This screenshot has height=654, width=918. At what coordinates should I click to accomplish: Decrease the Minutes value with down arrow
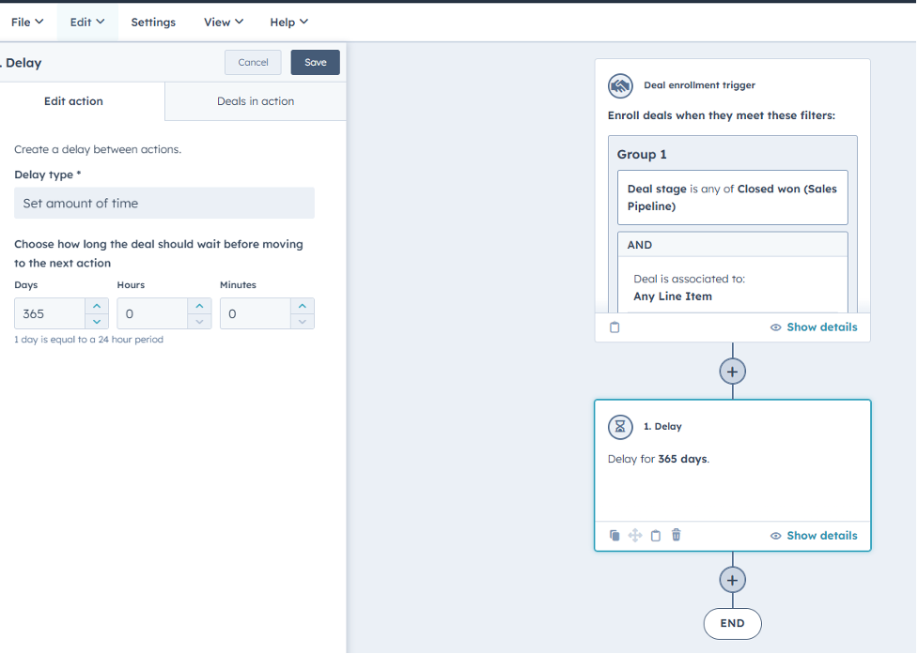coord(303,322)
